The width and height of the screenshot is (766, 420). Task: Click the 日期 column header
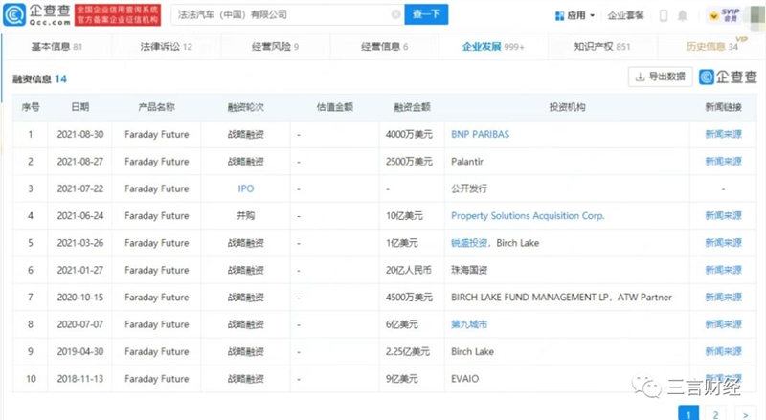[x=80, y=107]
